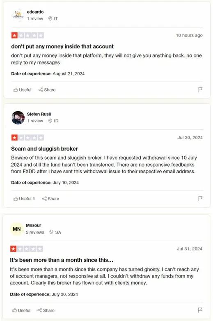Viewport: 213px width, 321px height.
Task: Click Useful thumbs-up on edoardo's review
Action: [22, 89]
